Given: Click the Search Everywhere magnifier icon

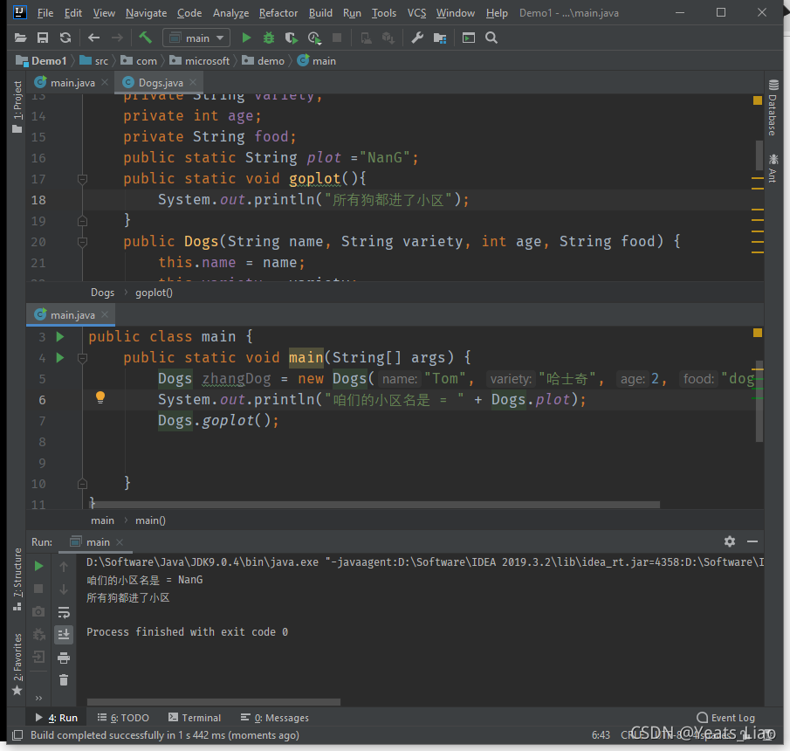Looking at the screenshot, I should [491, 38].
